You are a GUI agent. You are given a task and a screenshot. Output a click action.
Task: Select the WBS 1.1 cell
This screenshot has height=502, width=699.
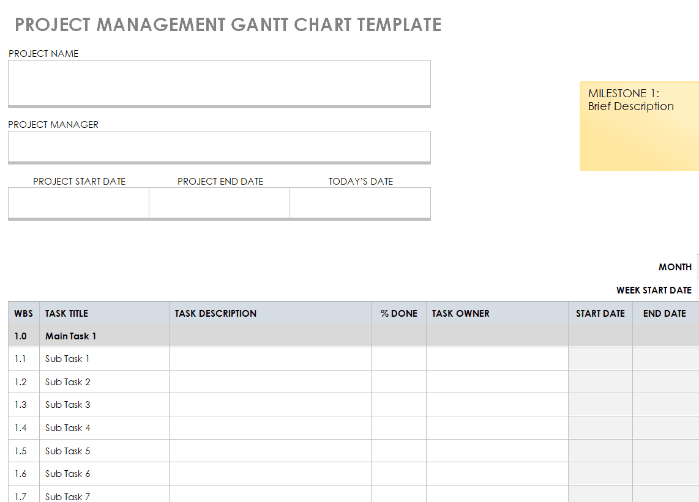(24, 358)
